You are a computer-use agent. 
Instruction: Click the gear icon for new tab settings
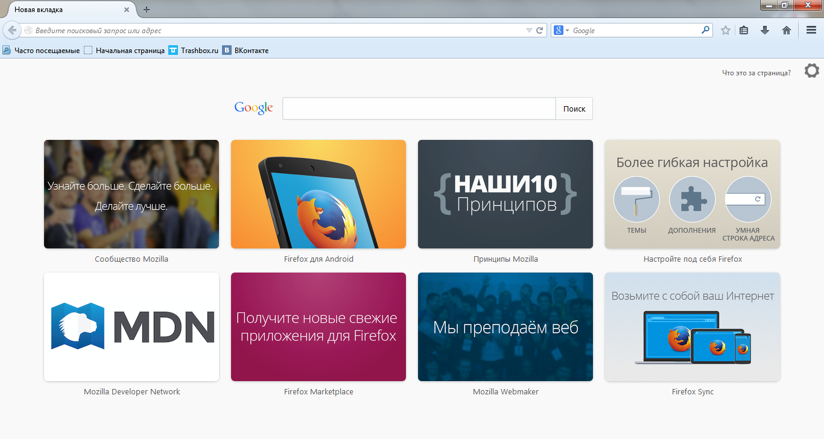(812, 71)
